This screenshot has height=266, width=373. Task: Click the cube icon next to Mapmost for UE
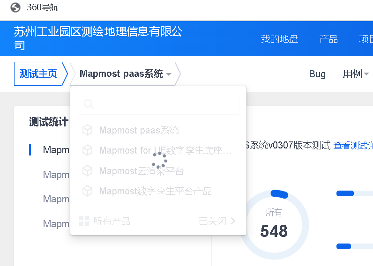coord(87,150)
